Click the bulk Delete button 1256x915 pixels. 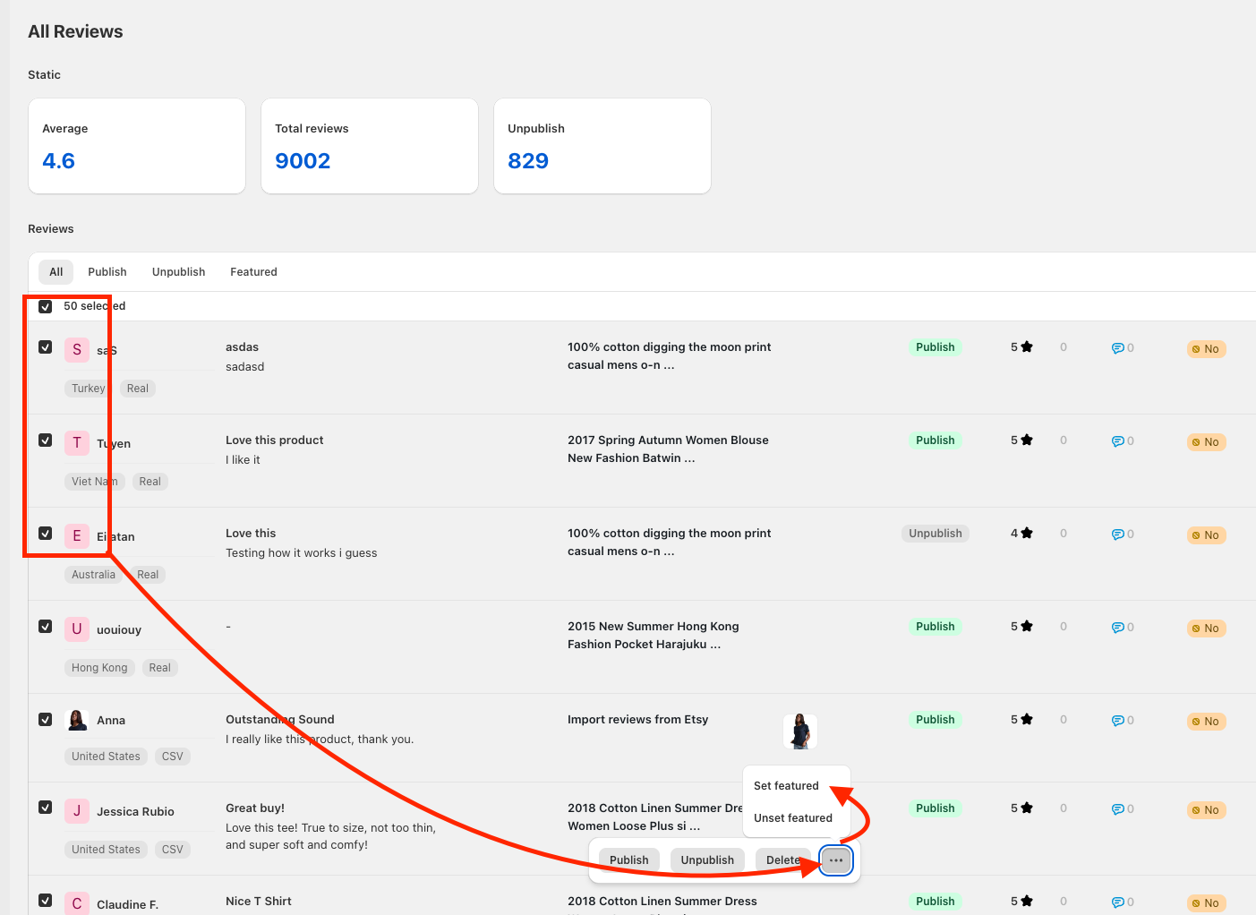[x=783, y=860]
